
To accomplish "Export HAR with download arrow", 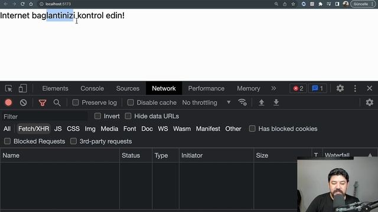I will (x=276, y=102).
